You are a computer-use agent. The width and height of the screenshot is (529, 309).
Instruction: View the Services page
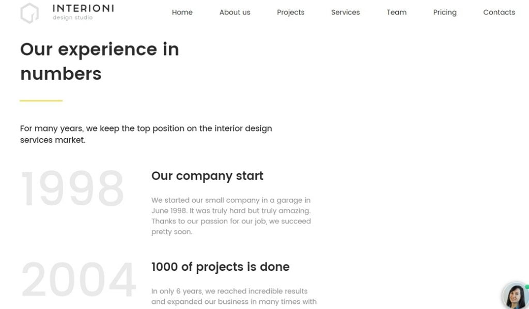click(x=345, y=12)
